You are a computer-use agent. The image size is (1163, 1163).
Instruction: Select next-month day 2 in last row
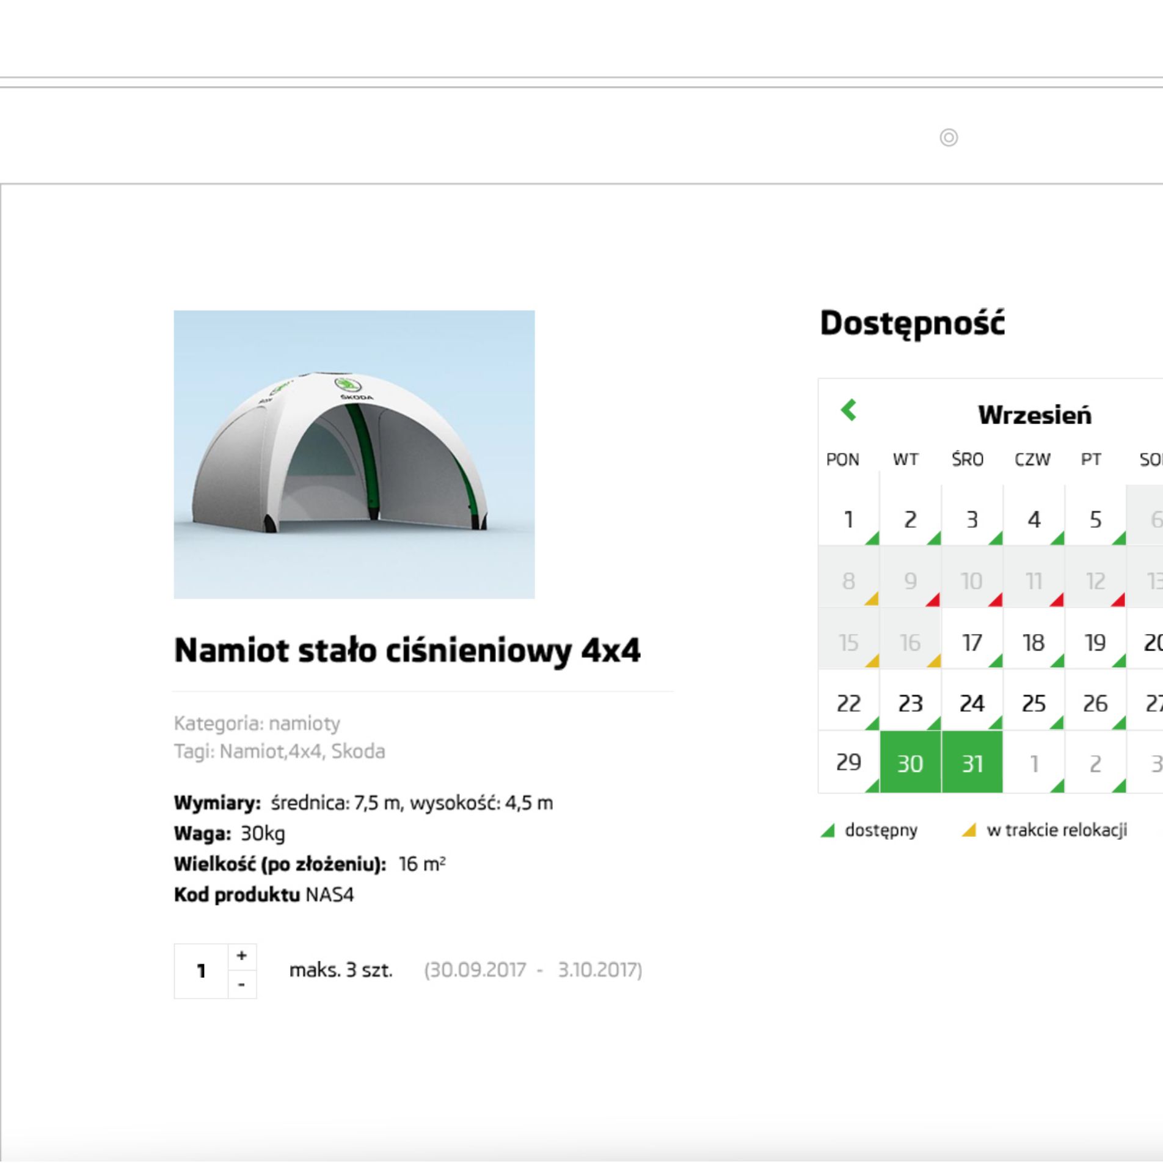tap(1095, 762)
